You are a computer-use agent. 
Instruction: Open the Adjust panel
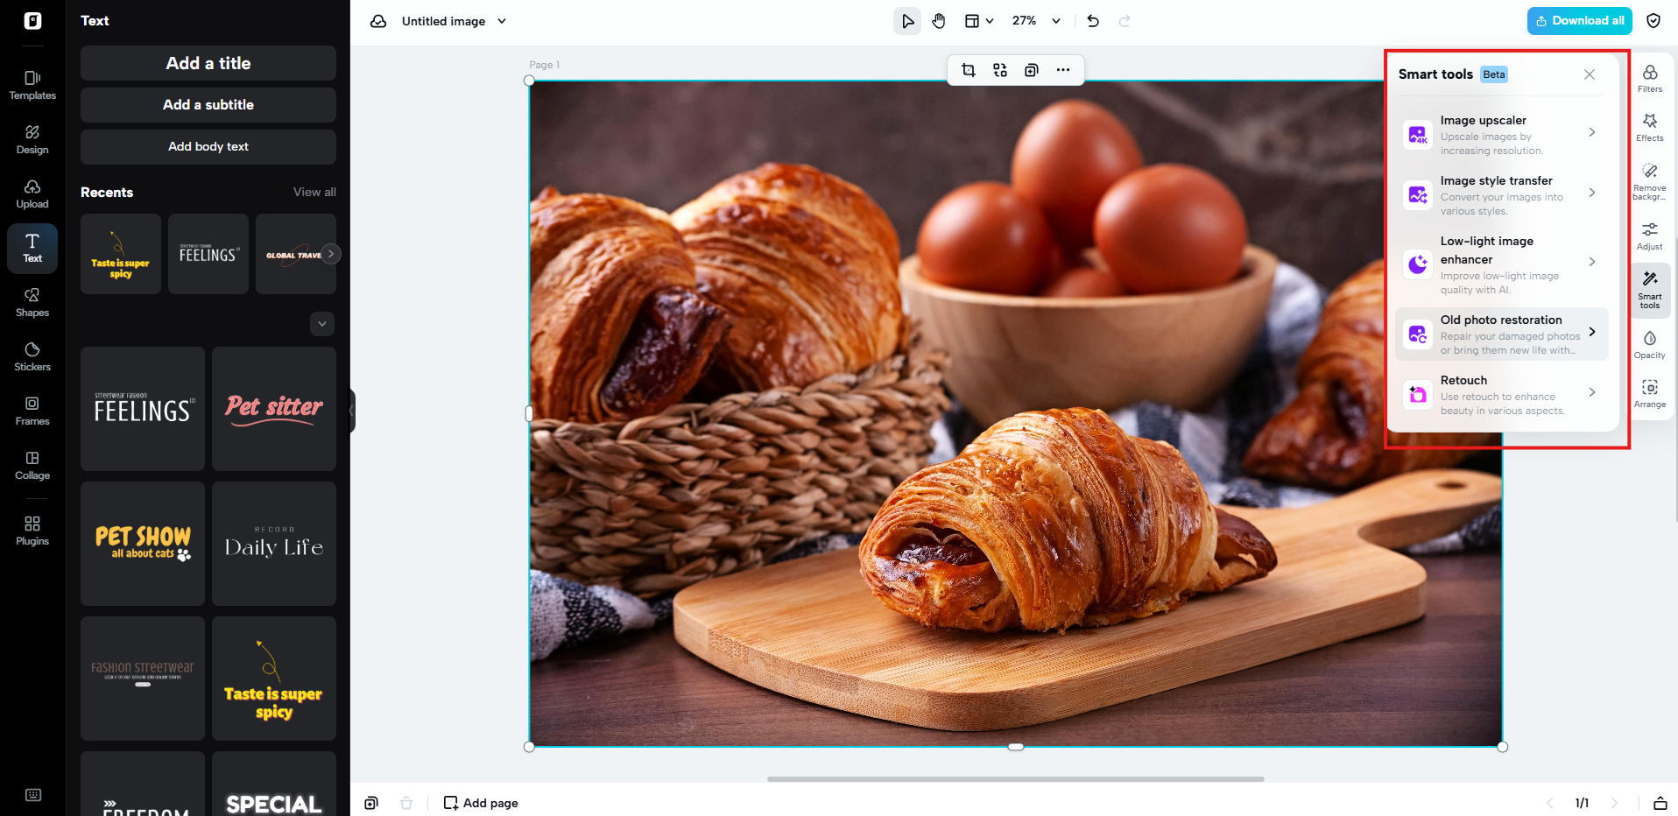point(1650,236)
